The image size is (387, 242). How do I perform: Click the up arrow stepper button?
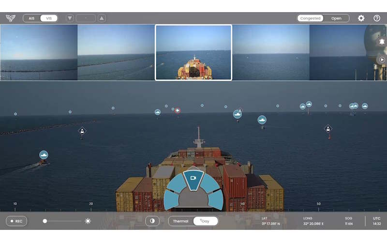point(102,18)
